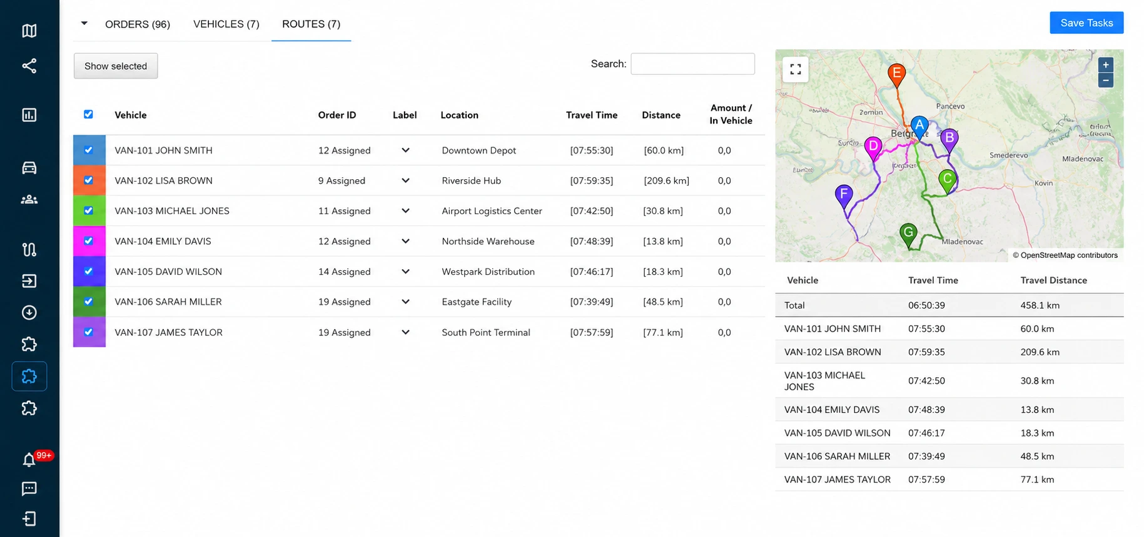Open the chat messages sidebar icon
The width and height of the screenshot is (1144, 537).
click(x=29, y=489)
